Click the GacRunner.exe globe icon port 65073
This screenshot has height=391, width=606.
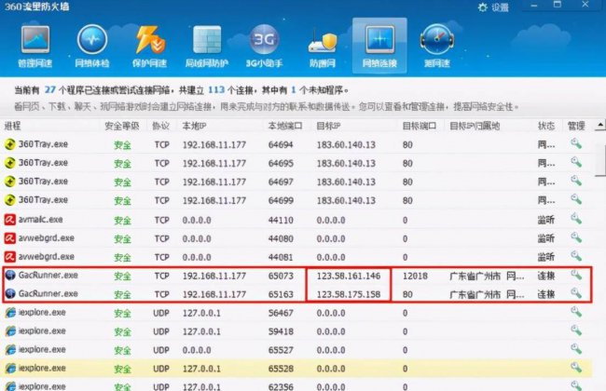(10, 276)
